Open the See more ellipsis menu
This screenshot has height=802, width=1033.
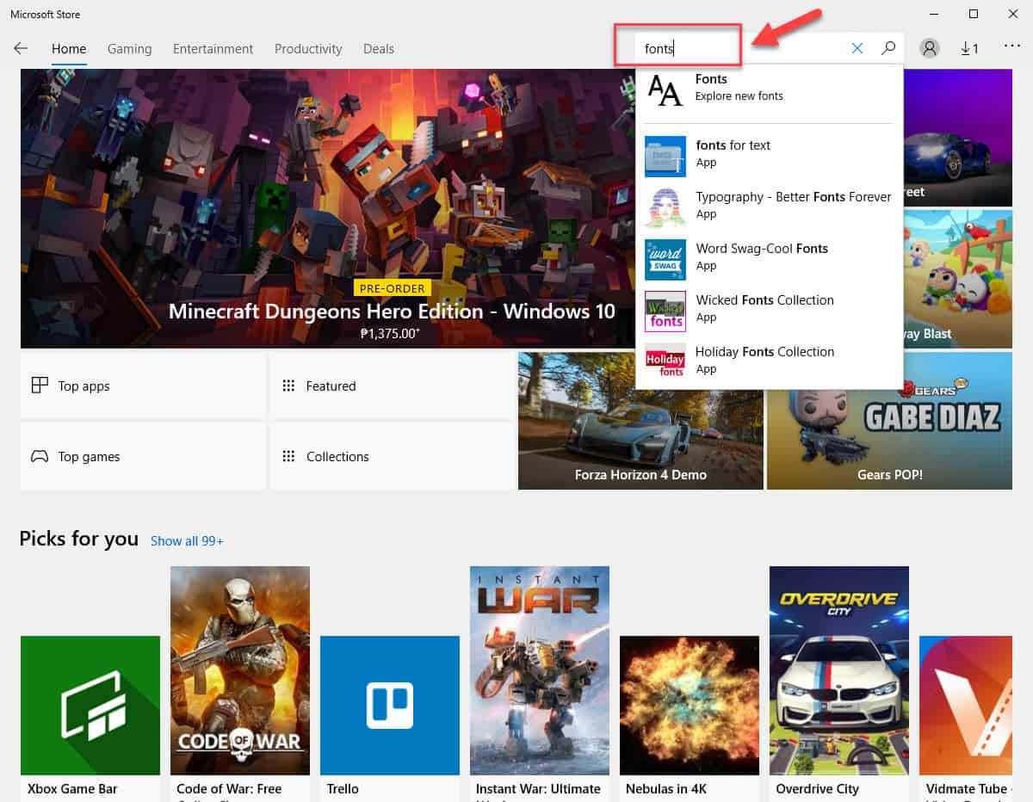(1012, 46)
